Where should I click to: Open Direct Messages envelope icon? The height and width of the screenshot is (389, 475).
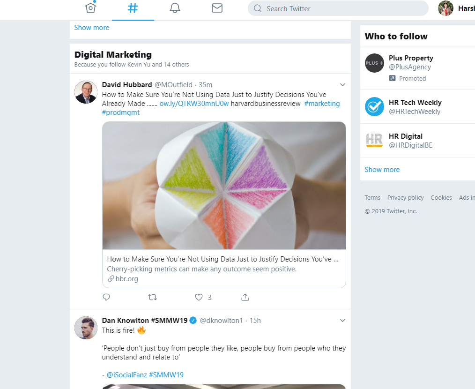217,8
